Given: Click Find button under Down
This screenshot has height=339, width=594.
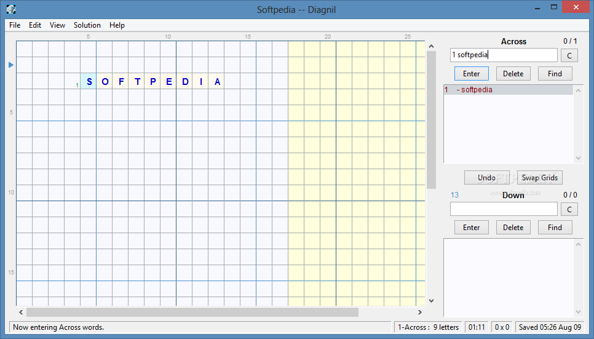Looking at the screenshot, I should 555,228.
